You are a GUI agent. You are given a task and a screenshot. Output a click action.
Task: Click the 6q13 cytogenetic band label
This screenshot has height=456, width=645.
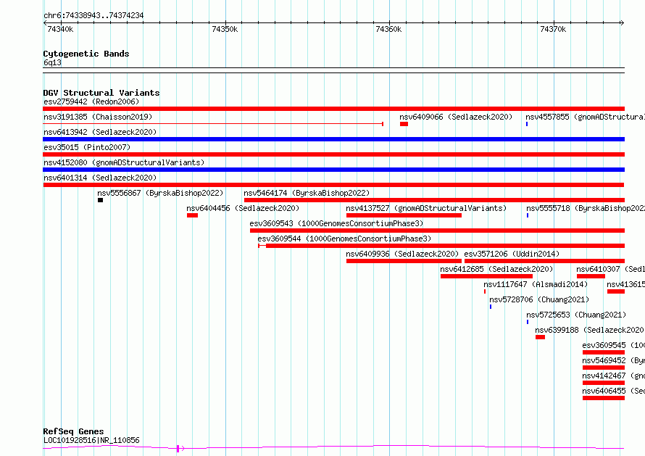click(52, 62)
